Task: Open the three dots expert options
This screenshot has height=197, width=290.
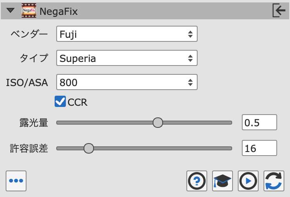Action: [x=16, y=181]
